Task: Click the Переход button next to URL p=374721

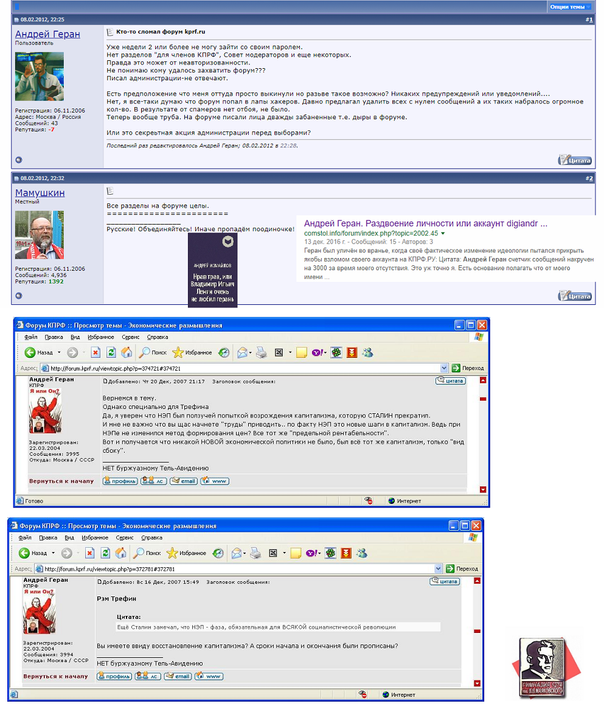Action: pyautogui.click(x=468, y=368)
